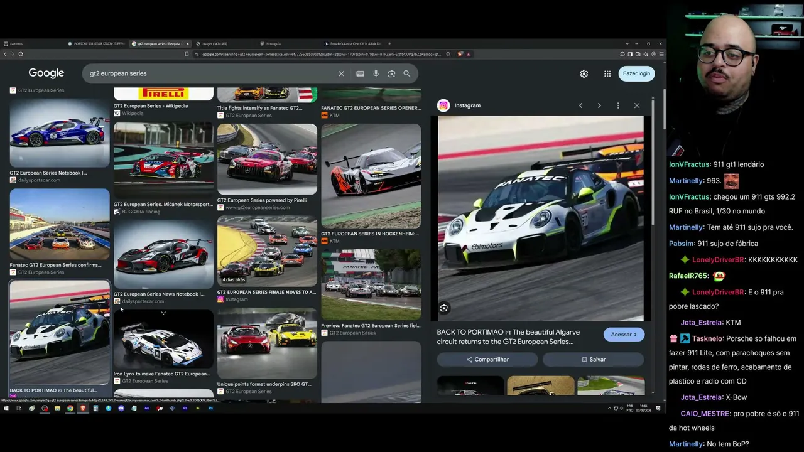This screenshot has height=452, width=804.
Task: Switch to the PORSCHE 911 GT4 R tab
Action: [97, 44]
